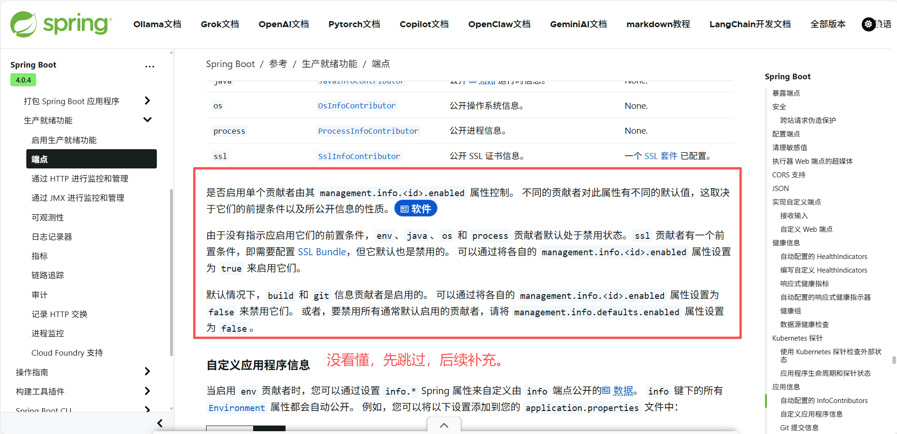Open the markdown教程 menu item

[x=658, y=24]
